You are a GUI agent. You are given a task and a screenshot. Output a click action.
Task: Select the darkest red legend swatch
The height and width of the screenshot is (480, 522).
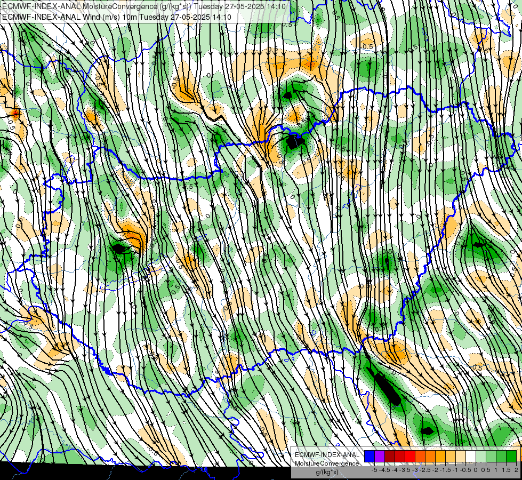[x=390, y=456]
